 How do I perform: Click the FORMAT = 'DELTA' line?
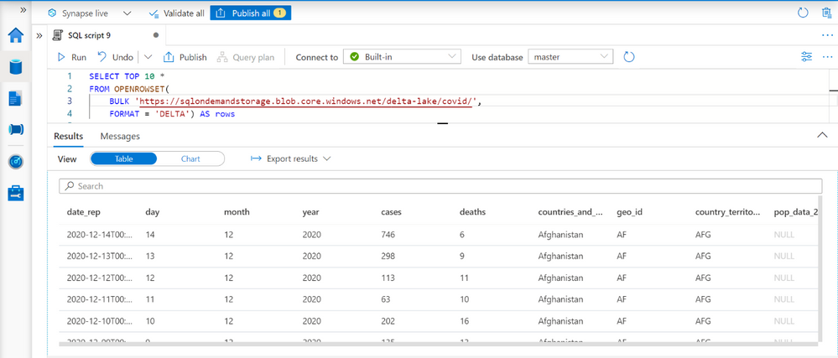coord(172,114)
